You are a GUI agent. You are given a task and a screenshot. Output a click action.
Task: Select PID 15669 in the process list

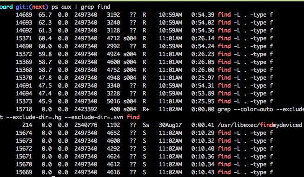pos(24,172)
